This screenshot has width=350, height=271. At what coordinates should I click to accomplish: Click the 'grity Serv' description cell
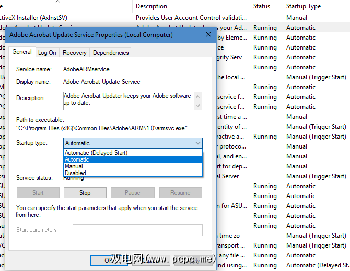(229, 57)
